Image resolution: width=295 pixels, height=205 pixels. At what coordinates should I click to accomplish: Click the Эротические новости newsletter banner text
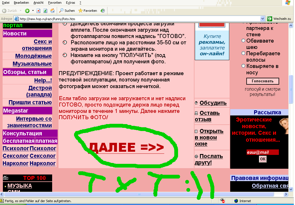(256, 130)
